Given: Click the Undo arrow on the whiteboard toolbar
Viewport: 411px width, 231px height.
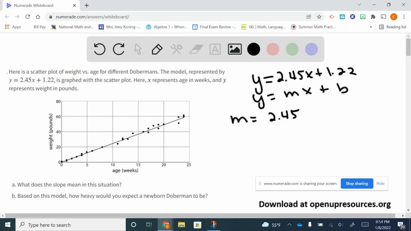Looking at the screenshot, I should point(99,49).
